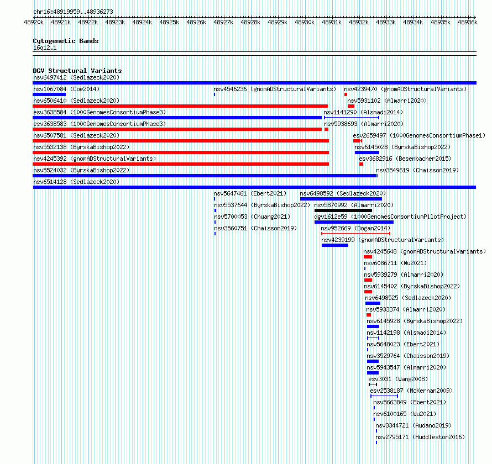Open the nsv5938693 (Almarri2020) label
Viewport: 492px width, 464px height.
(x=364, y=124)
